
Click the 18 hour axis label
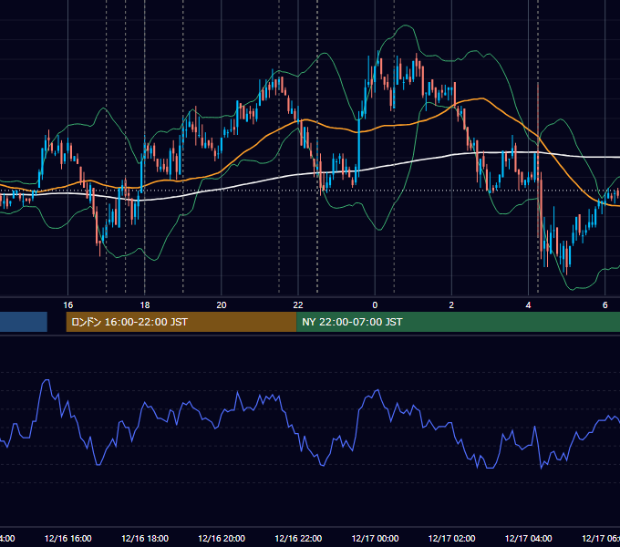click(145, 305)
